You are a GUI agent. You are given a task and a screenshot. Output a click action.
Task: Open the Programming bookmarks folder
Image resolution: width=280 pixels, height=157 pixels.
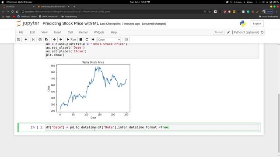point(69,17)
